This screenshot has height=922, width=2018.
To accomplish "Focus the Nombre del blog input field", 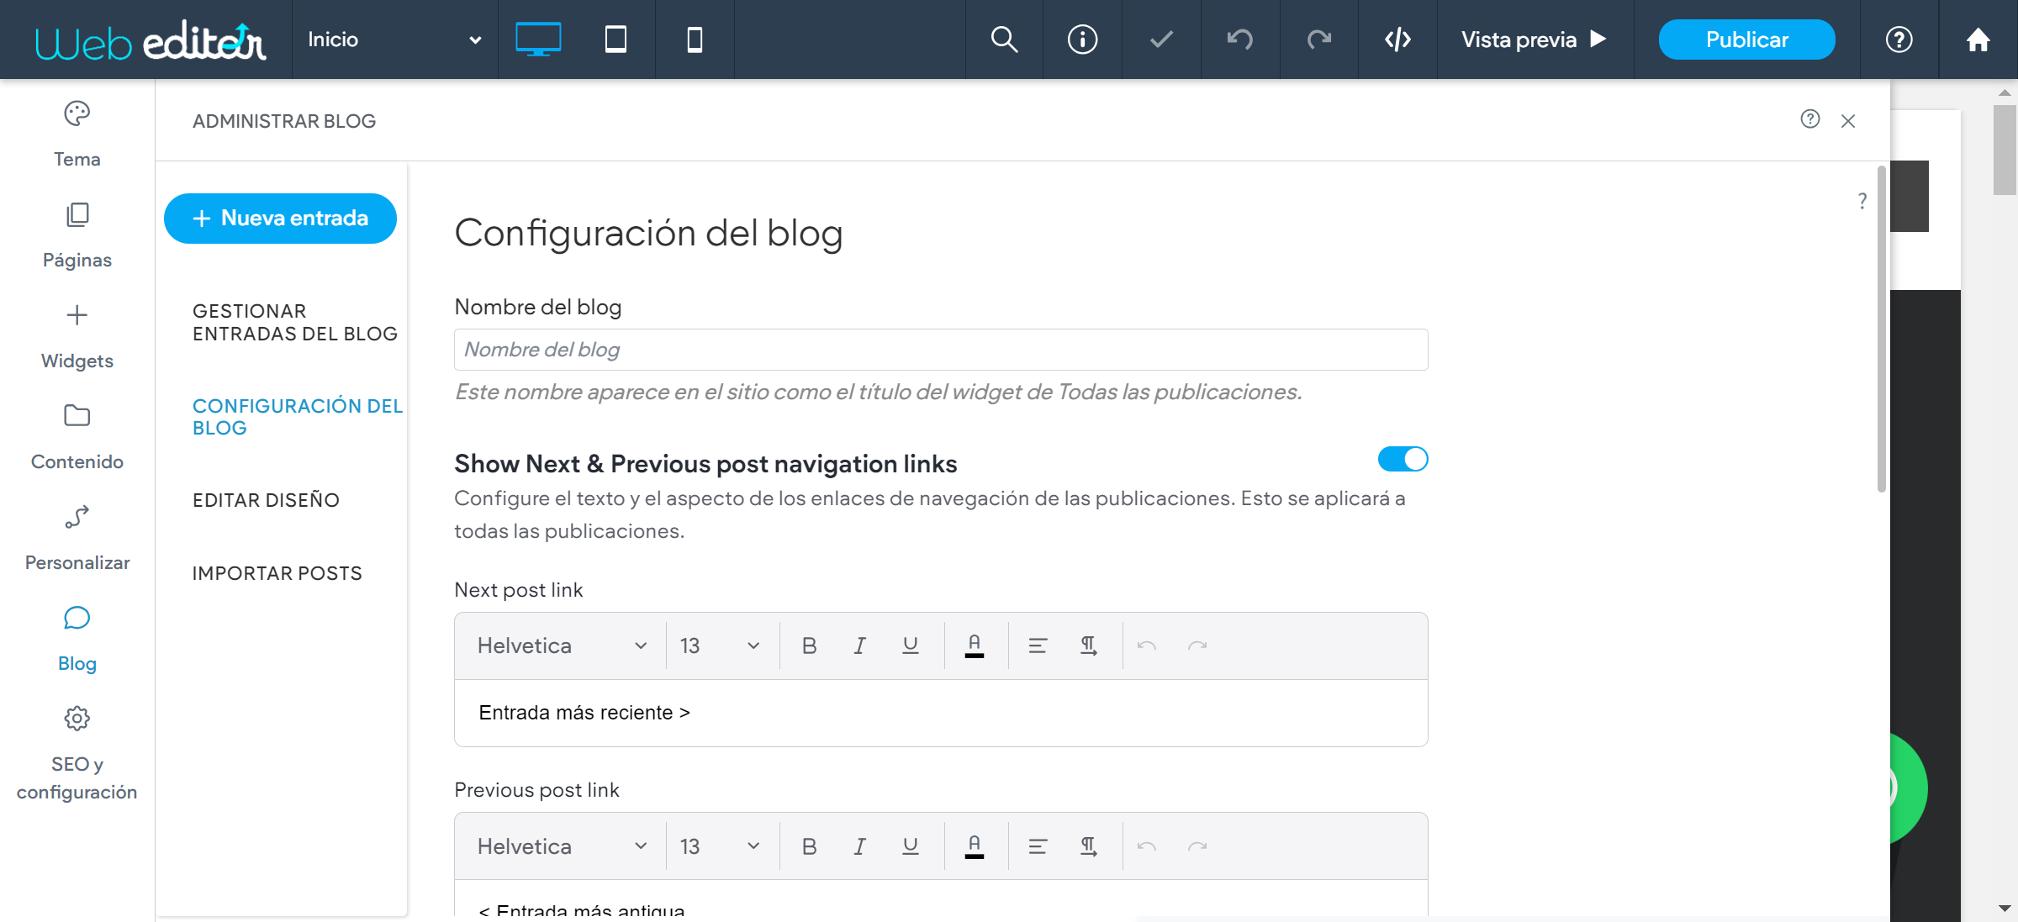I will click(x=941, y=350).
